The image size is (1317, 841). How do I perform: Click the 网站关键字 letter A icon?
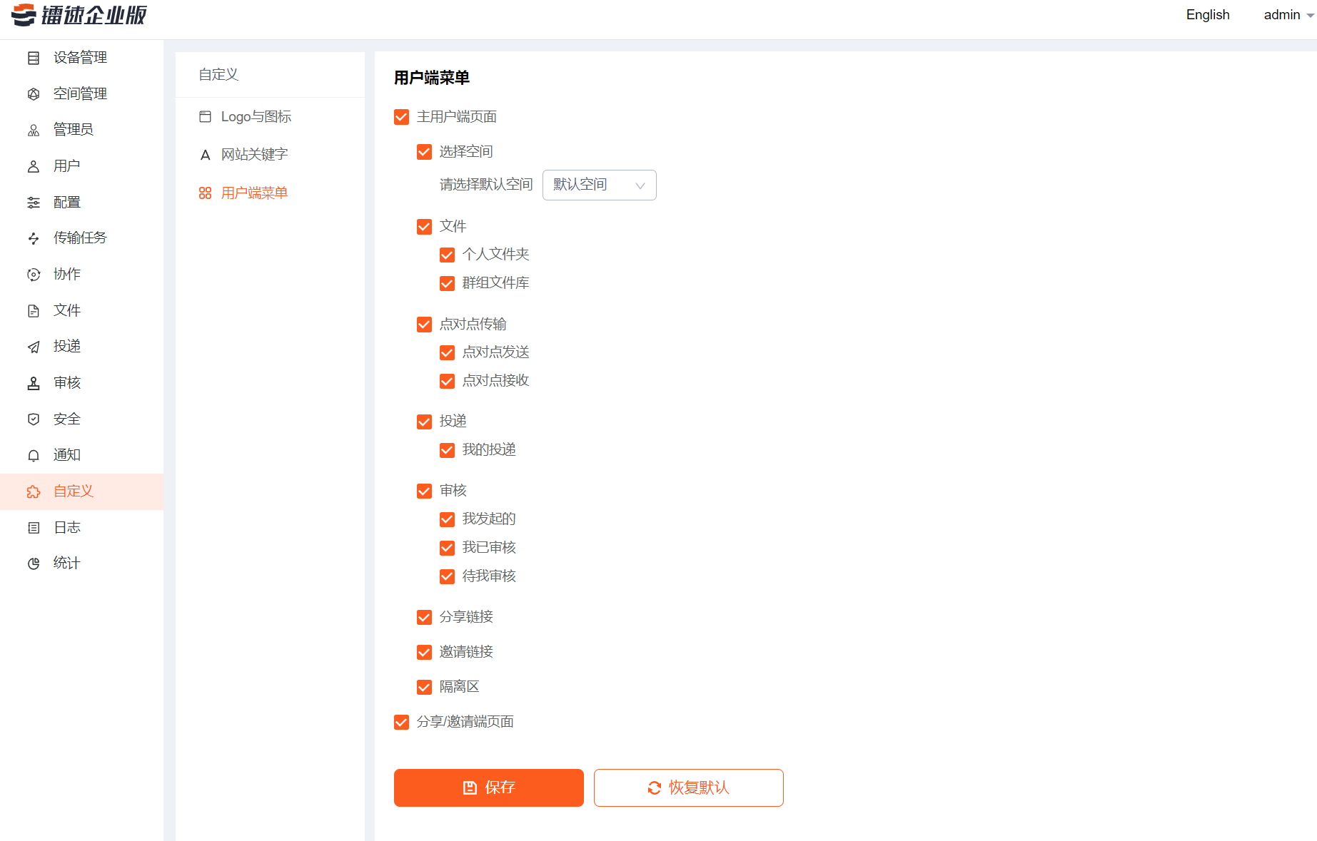205,155
